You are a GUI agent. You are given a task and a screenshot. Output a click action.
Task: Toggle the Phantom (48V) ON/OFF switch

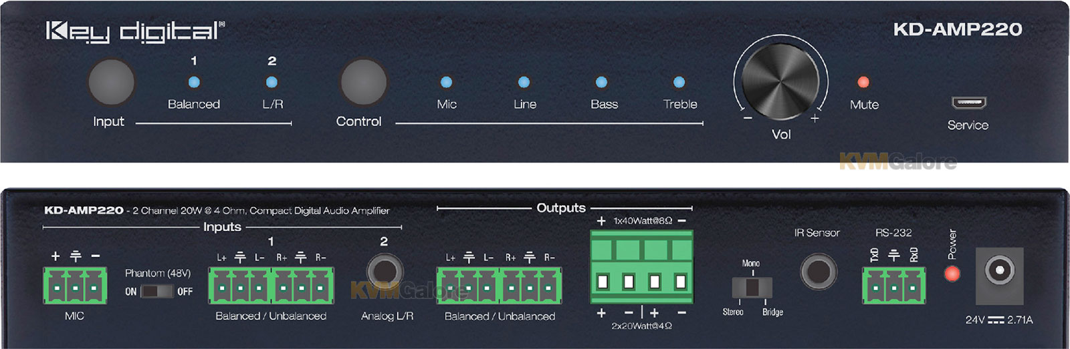point(157,292)
